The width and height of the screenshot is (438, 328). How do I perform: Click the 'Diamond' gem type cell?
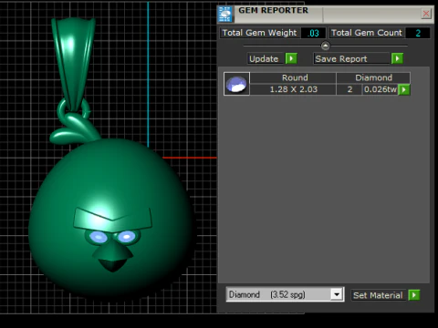373,77
